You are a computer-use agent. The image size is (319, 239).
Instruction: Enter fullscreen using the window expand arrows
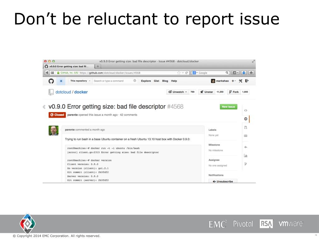coord(253,61)
